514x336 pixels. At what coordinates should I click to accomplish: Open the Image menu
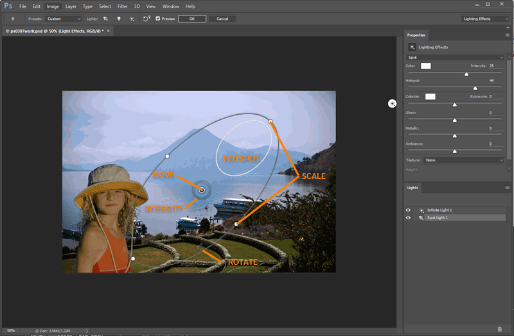point(53,6)
